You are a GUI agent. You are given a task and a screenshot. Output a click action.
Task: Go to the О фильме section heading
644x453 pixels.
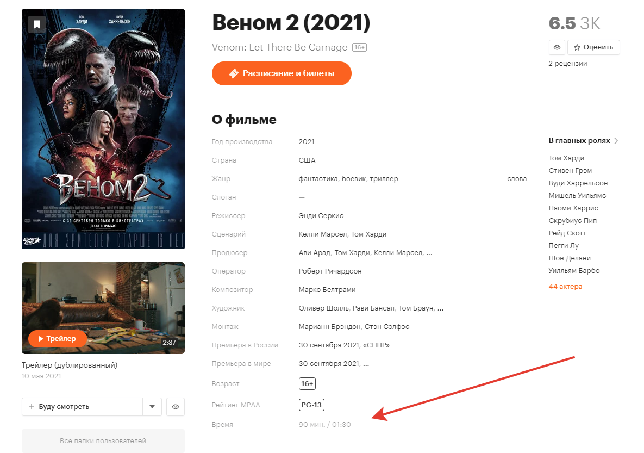(244, 119)
